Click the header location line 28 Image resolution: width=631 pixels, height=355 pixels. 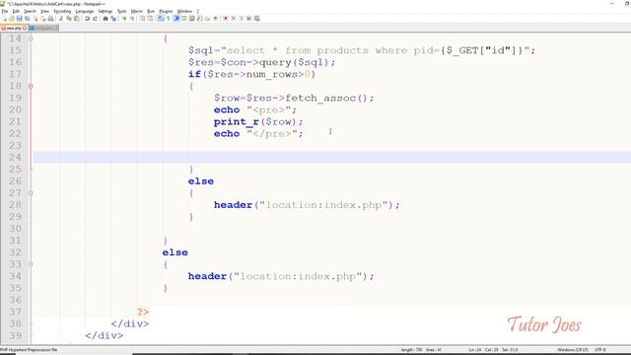coord(307,205)
